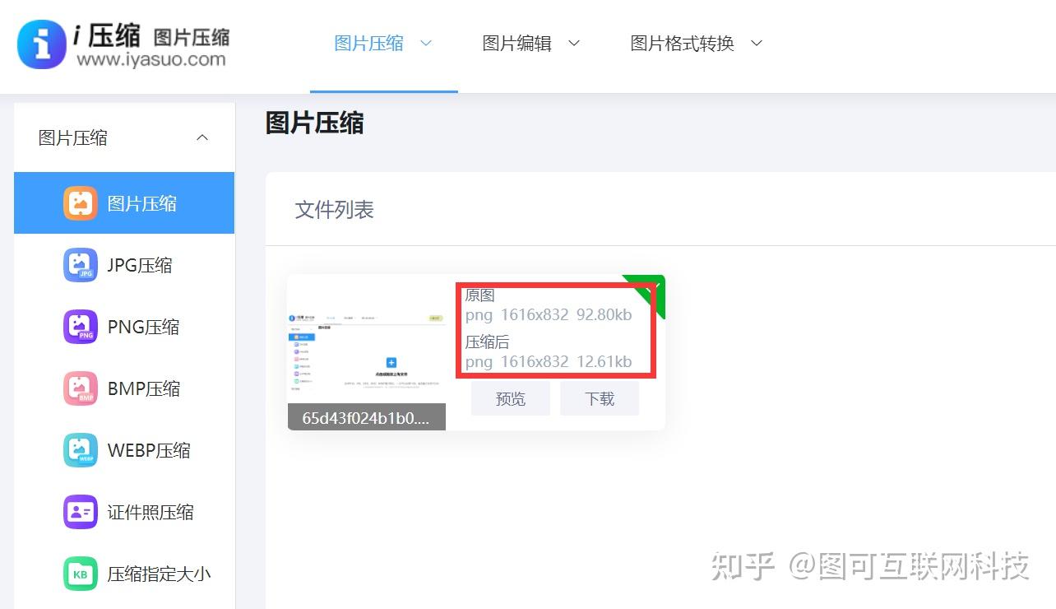Viewport: 1056px width, 609px height.
Task: Open the 图片格式转换 dropdown menu
Action: [696, 44]
